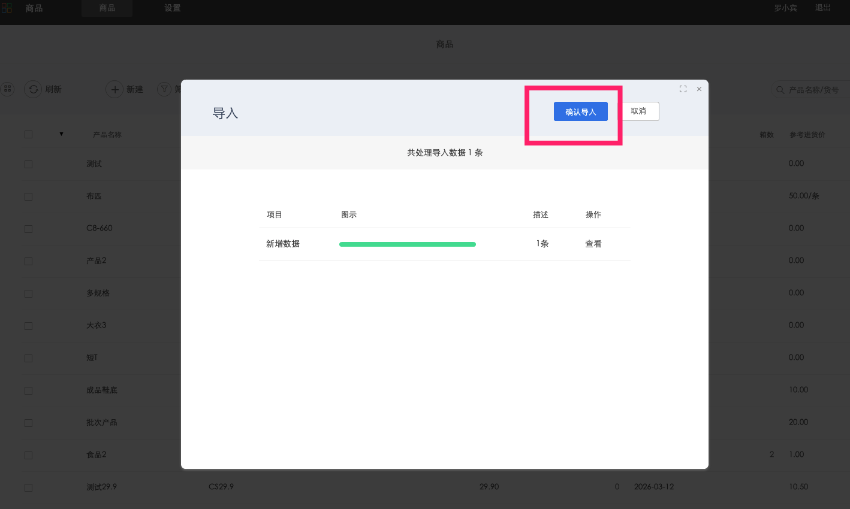The image size is (850, 509).
Task: Click 查看 to view the imported data
Action: click(593, 244)
